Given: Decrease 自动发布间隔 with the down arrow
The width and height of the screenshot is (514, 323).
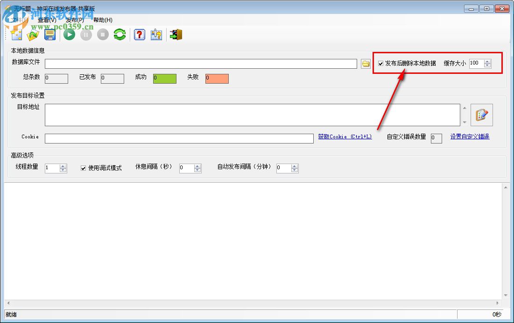Looking at the screenshot, I should 295,170.
